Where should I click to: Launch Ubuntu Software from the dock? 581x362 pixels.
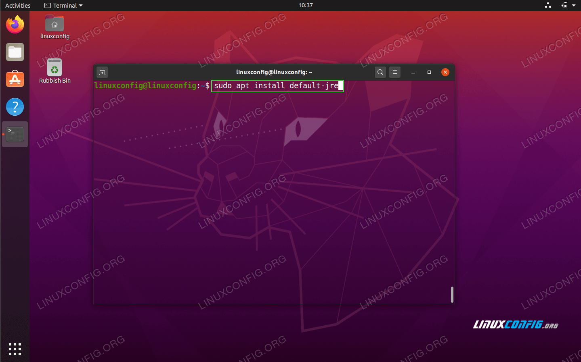[x=15, y=79]
